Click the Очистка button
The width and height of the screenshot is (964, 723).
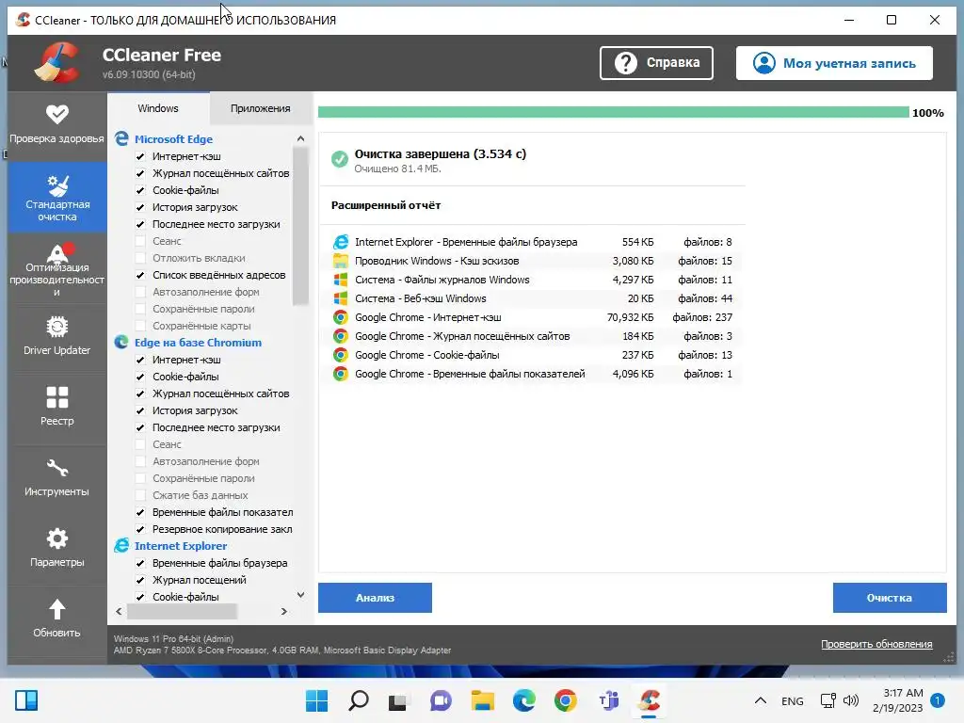pos(890,598)
